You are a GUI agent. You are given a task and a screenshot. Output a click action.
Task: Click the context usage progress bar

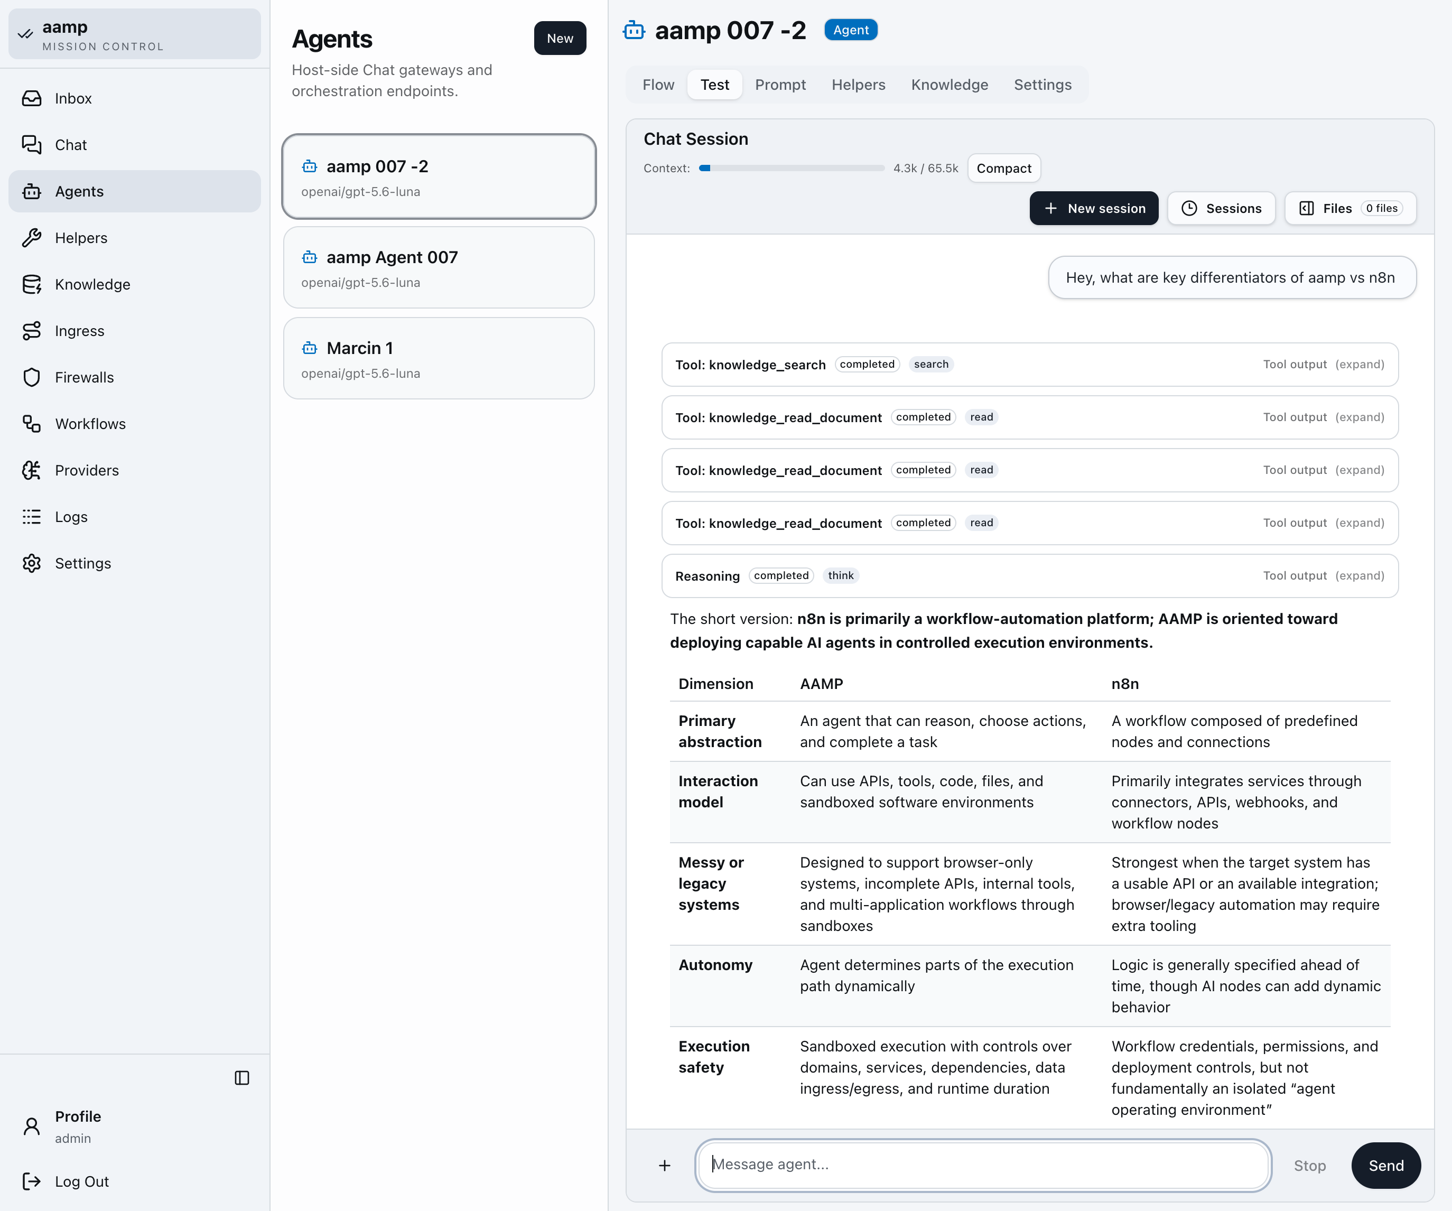point(792,168)
